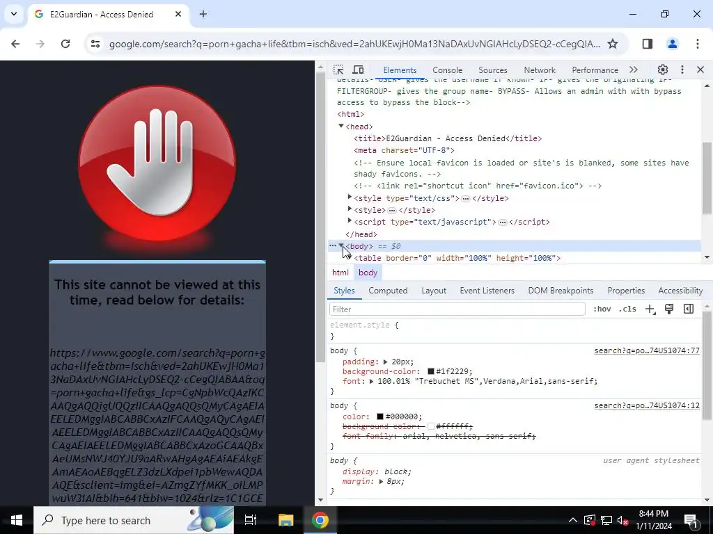
Task: Toggle computed styles sidebar icon
Action: pos(689,309)
